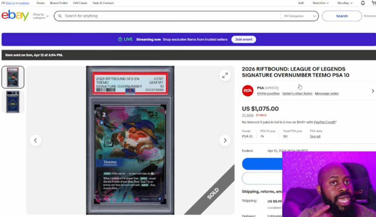This screenshot has width=376, height=217.
Task: Expand the image to full view
Action: pos(225,75)
